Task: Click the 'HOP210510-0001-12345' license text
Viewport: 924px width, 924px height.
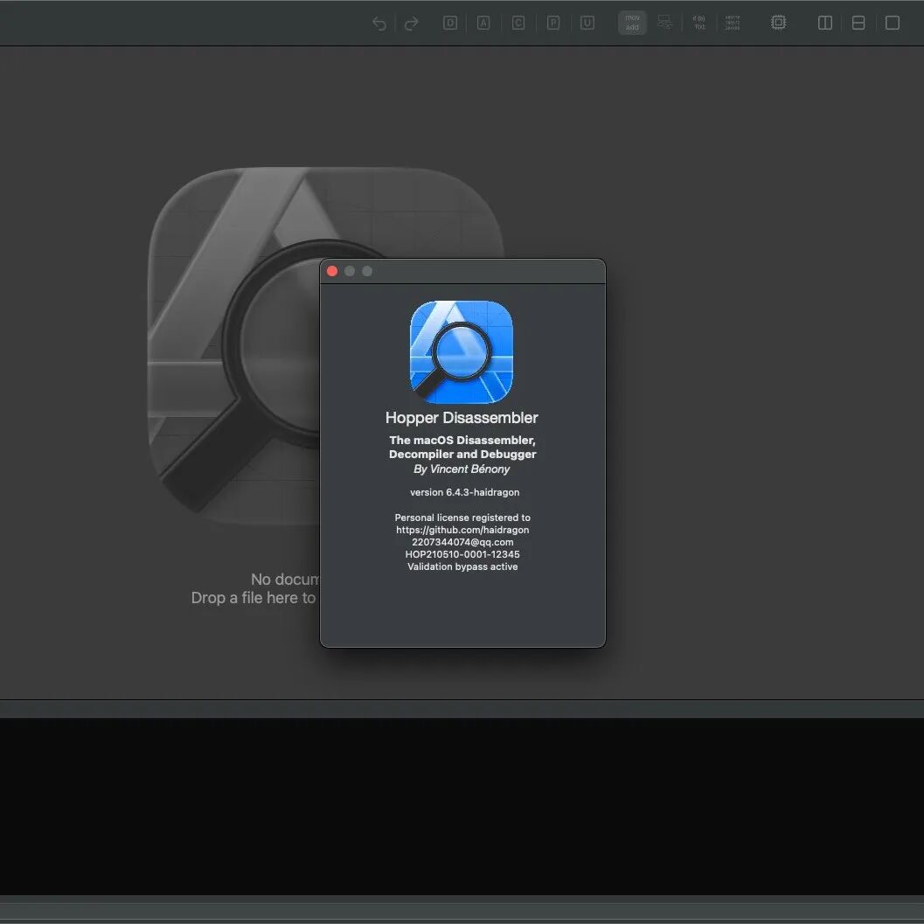Action: [x=462, y=554]
